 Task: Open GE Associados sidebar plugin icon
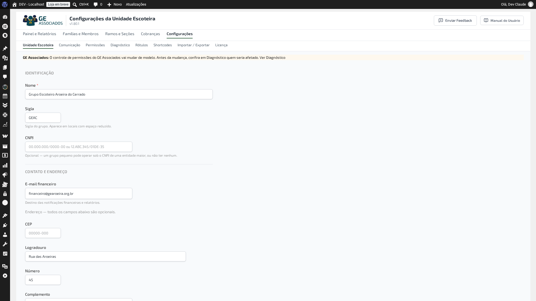tap(5, 87)
